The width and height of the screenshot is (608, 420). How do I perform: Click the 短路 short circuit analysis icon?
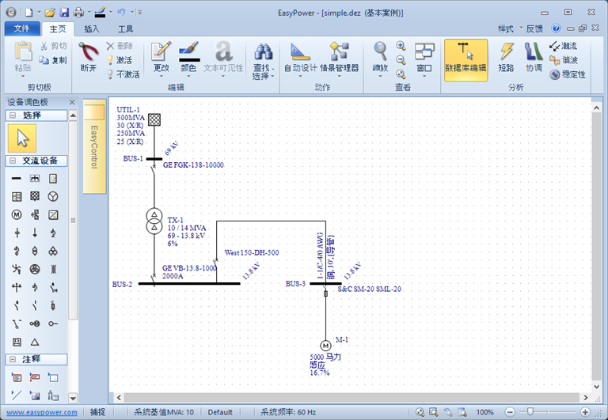pyautogui.click(x=506, y=57)
